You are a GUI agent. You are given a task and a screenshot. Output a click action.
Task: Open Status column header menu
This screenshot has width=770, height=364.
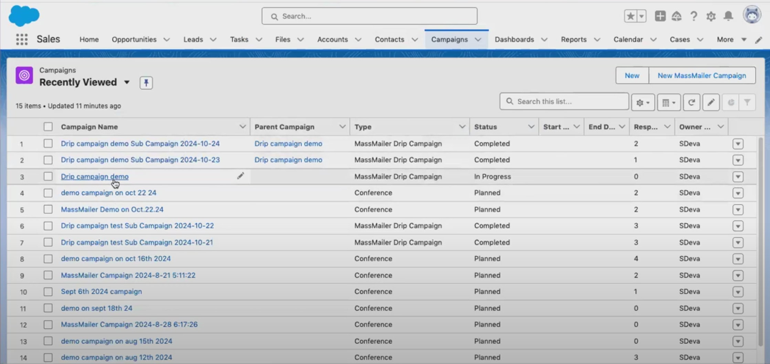click(531, 127)
